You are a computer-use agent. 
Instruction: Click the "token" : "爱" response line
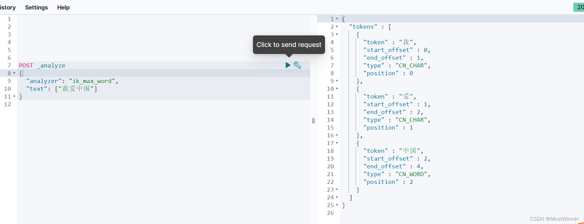[x=390, y=96]
